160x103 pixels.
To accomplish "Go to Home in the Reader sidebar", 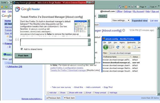I will click(x=8, y=21).
